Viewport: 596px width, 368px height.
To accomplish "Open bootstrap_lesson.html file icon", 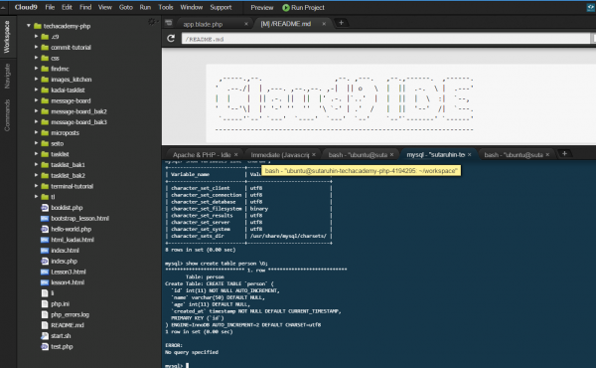I will pyautogui.click(x=45, y=219).
